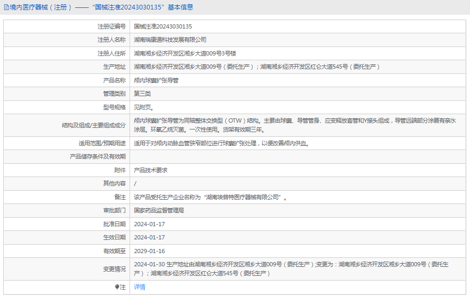This screenshot has height=297, width=470.
Task: Select the 2024-01-17 value in the 批准日期 row
Action: pyautogui.click(x=149, y=224)
